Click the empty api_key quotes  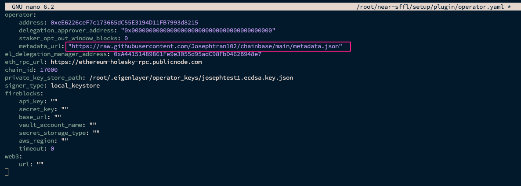click(54, 102)
